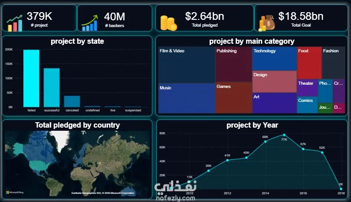
Task: Click the undefined bar in state chart
Action: click(x=92, y=106)
